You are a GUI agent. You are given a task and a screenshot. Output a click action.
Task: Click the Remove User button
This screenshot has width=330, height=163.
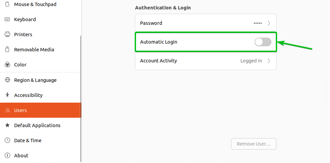tap(254, 144)
